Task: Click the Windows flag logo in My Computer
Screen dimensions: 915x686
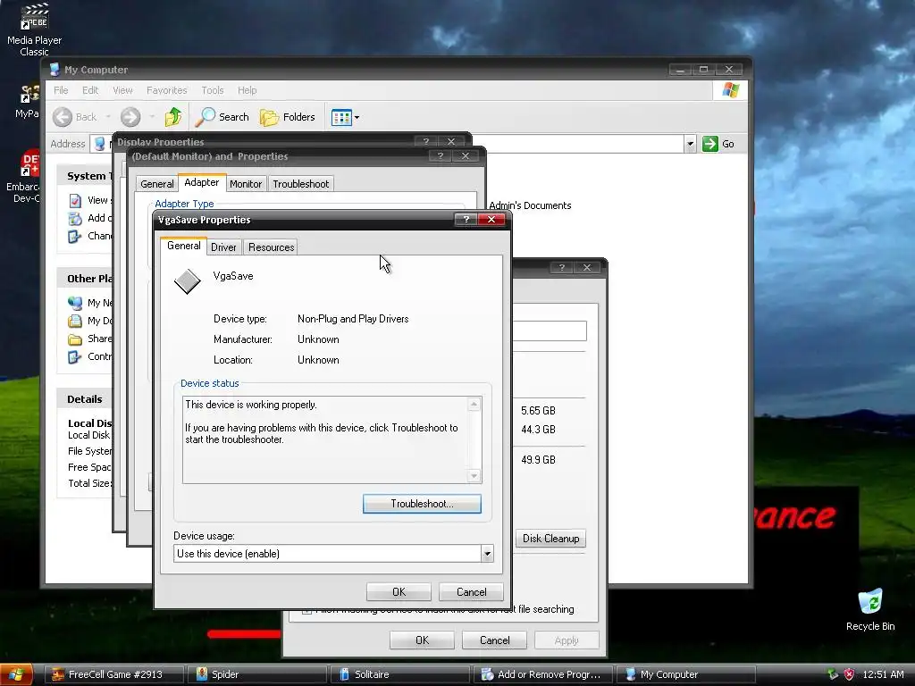Action: [x=730, y=90]
